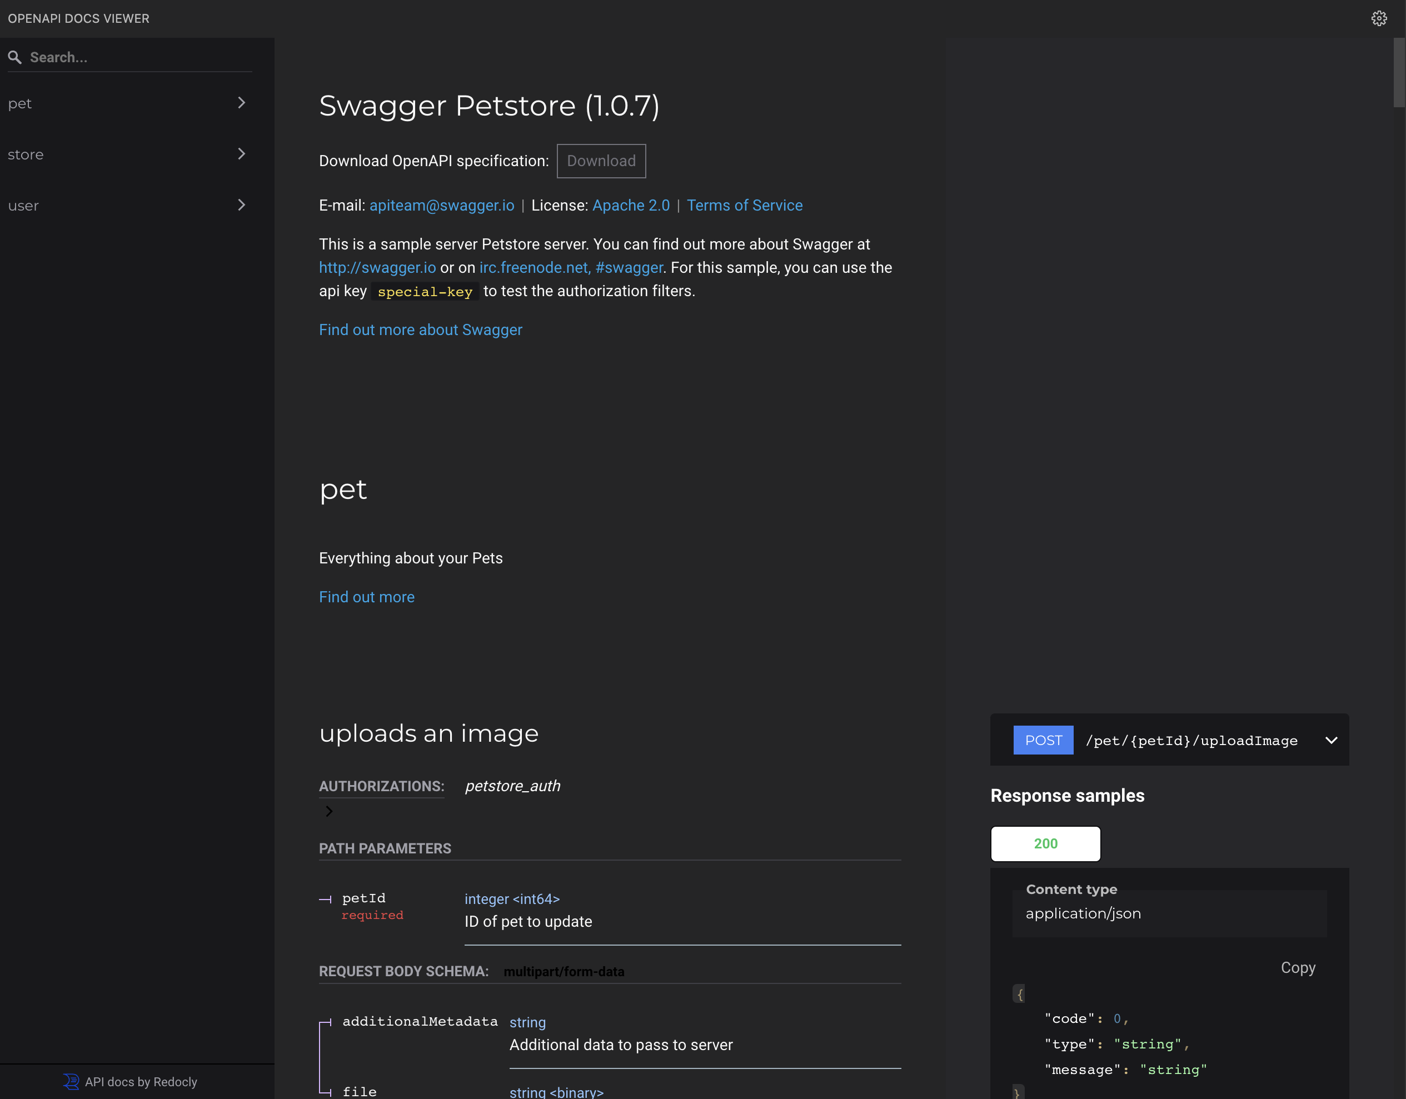The image size is (1406, 1099).
Task: Click the Download specification button
Action: pos(601,161)
